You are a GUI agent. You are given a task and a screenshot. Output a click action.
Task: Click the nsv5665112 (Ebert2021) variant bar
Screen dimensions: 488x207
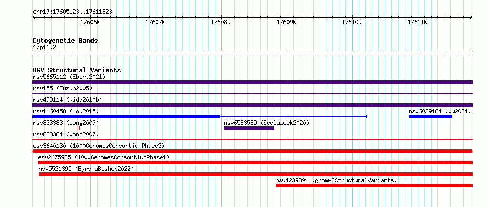pos(252,82)
